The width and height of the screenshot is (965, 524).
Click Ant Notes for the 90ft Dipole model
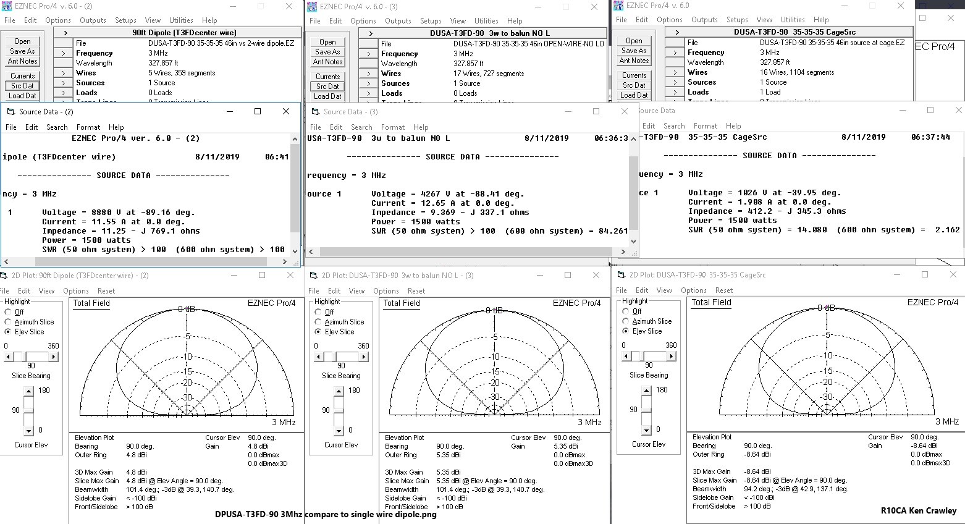click(x=22, y=61)
